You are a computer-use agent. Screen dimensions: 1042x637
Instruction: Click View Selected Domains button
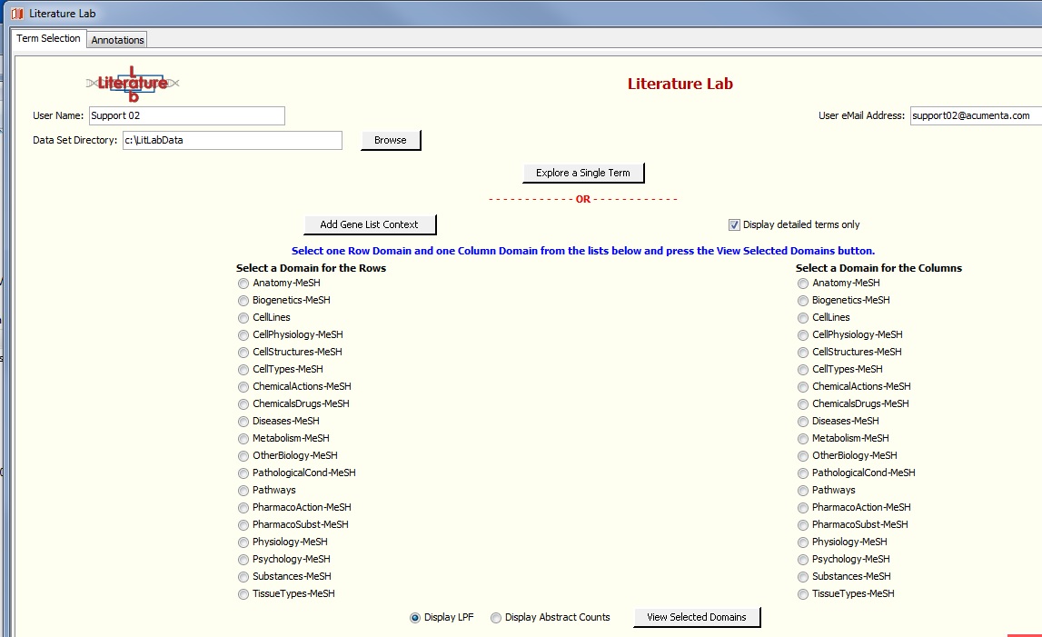tap(697, 617)
